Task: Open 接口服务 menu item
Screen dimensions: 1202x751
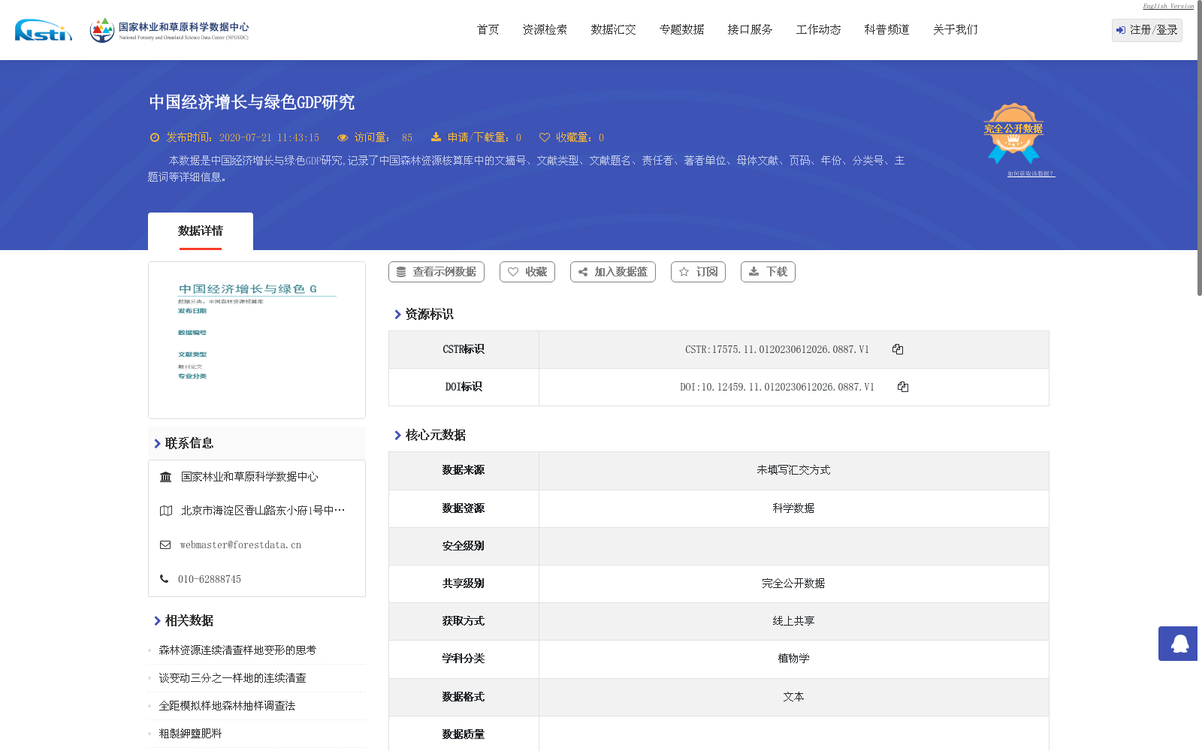Action: pyautogui.click(x=750, y=30)
